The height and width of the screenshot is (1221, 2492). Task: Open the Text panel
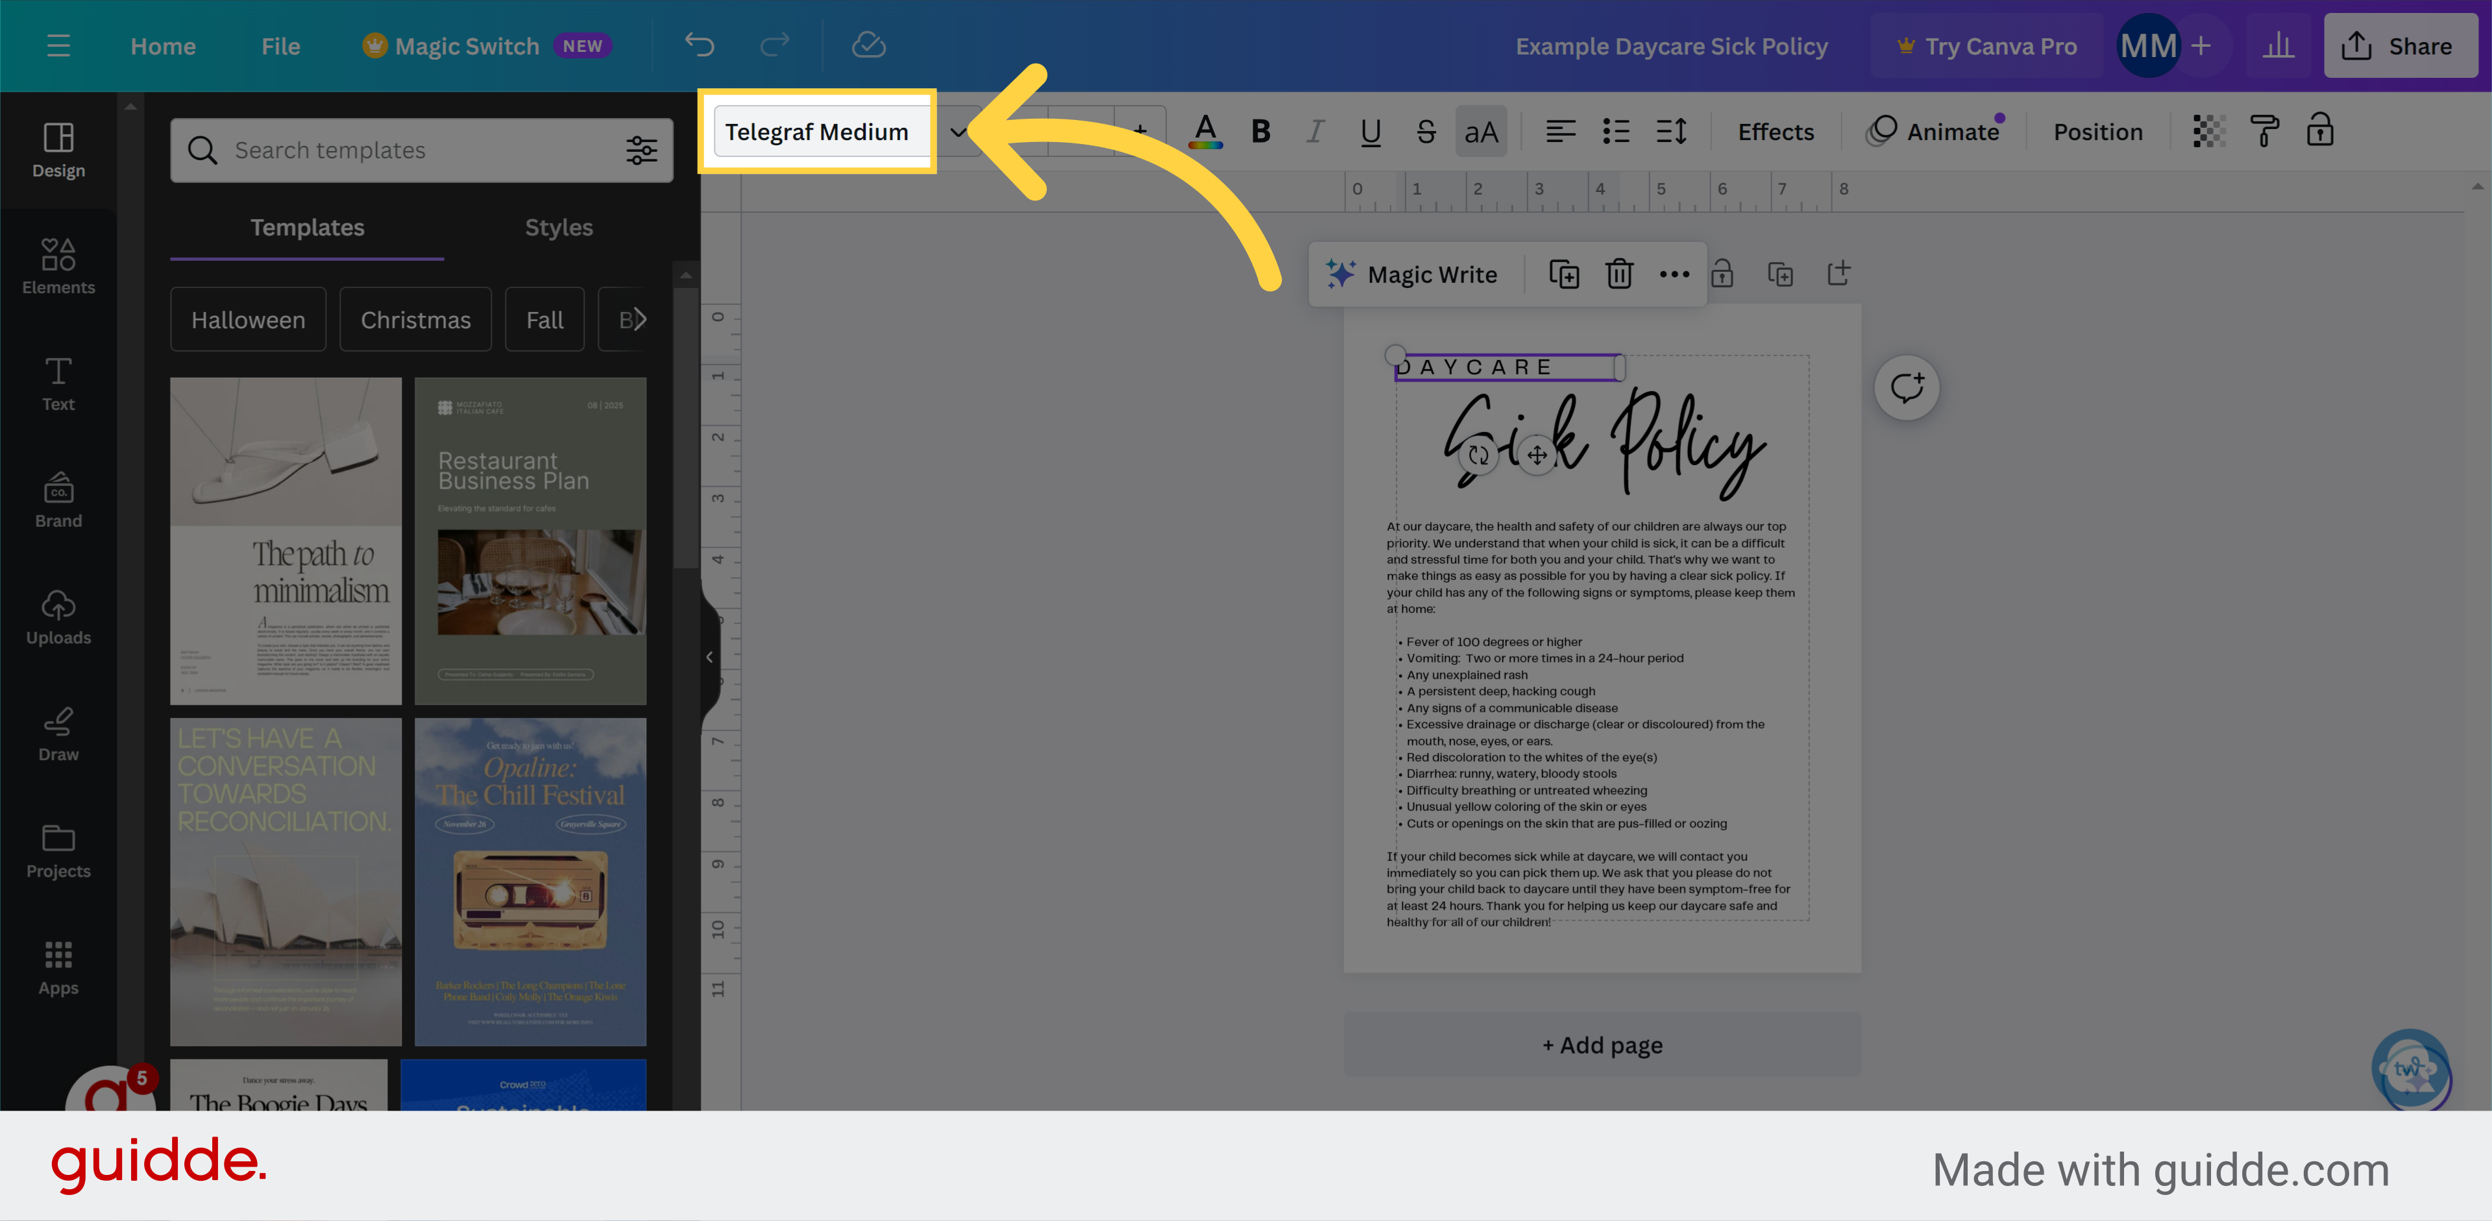point(58,384)
